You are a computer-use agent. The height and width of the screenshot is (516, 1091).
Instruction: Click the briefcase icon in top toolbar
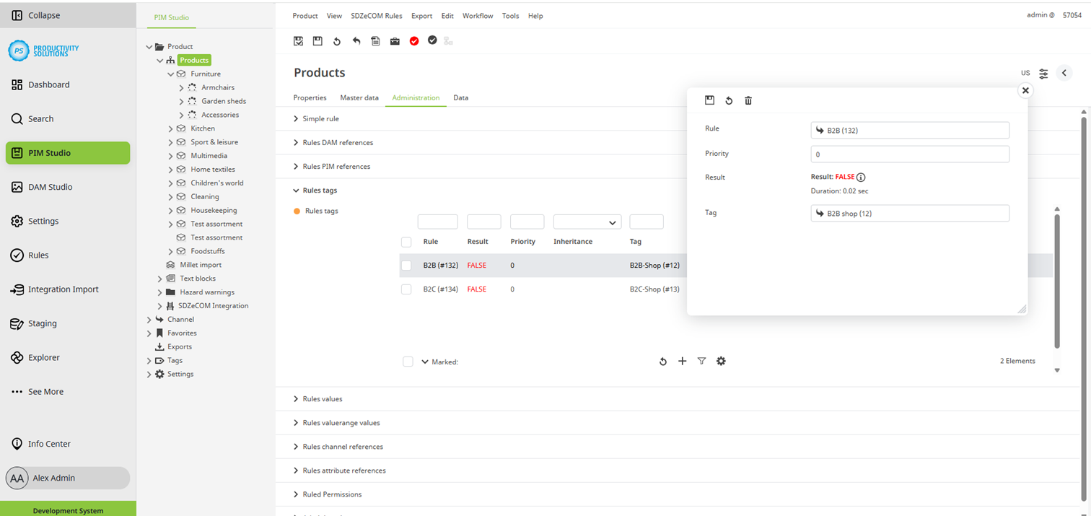pyautogui.click(x=395, y=41)
